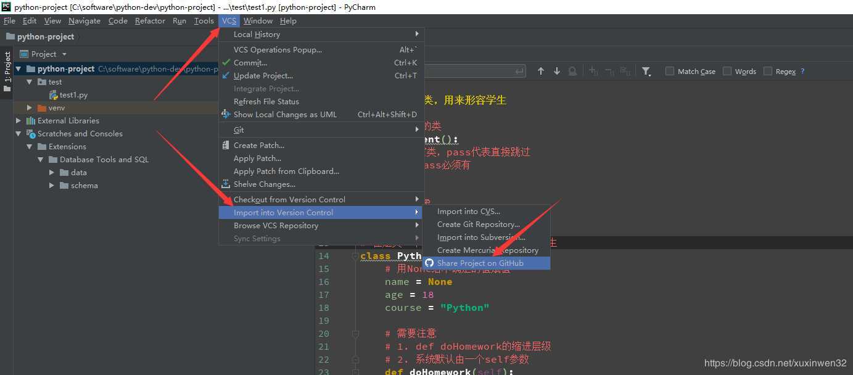Open the File menu
Image resolution: width=853 pixels, height=375 pixels.
pyautogui.click(x=9, y=21)
